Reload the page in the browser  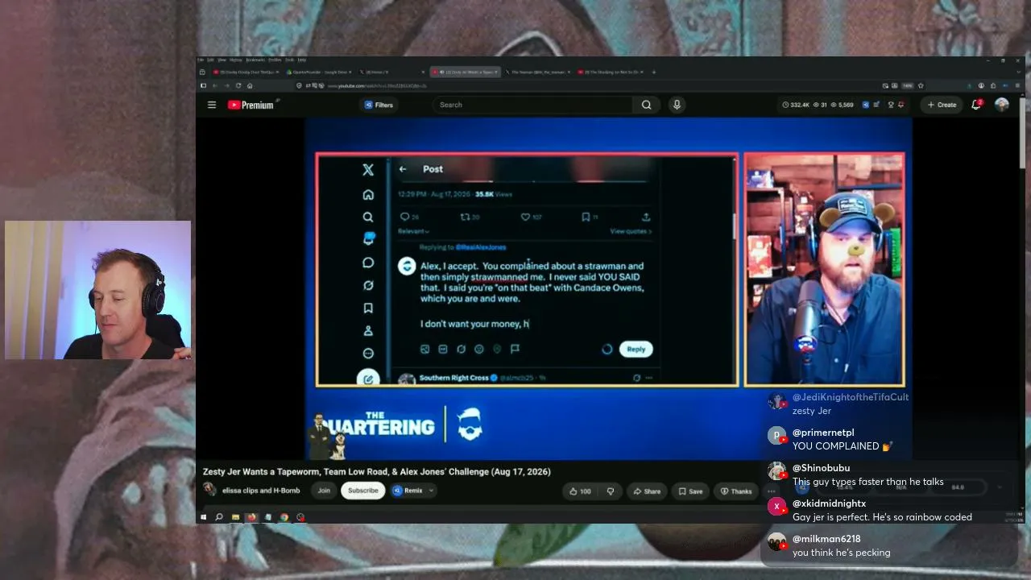tap(238, 85)
